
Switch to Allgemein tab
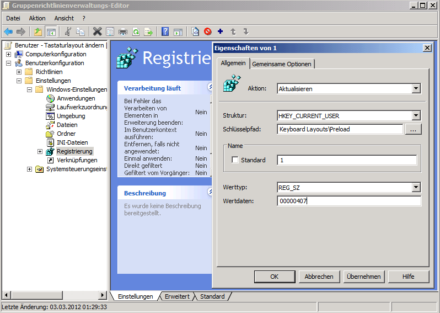(x=233, y=63)
